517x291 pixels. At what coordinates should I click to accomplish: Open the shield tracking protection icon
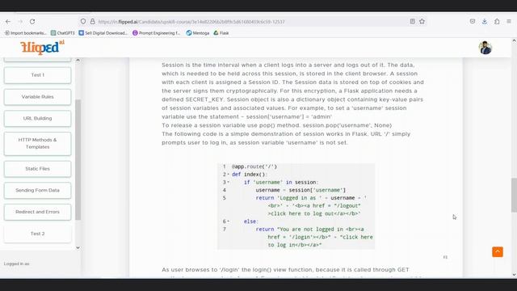tap(83, 22)
